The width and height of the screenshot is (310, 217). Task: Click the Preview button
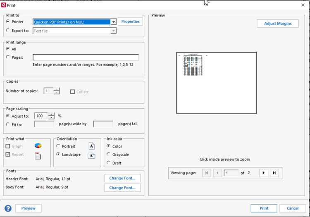[x=28, y=208]
